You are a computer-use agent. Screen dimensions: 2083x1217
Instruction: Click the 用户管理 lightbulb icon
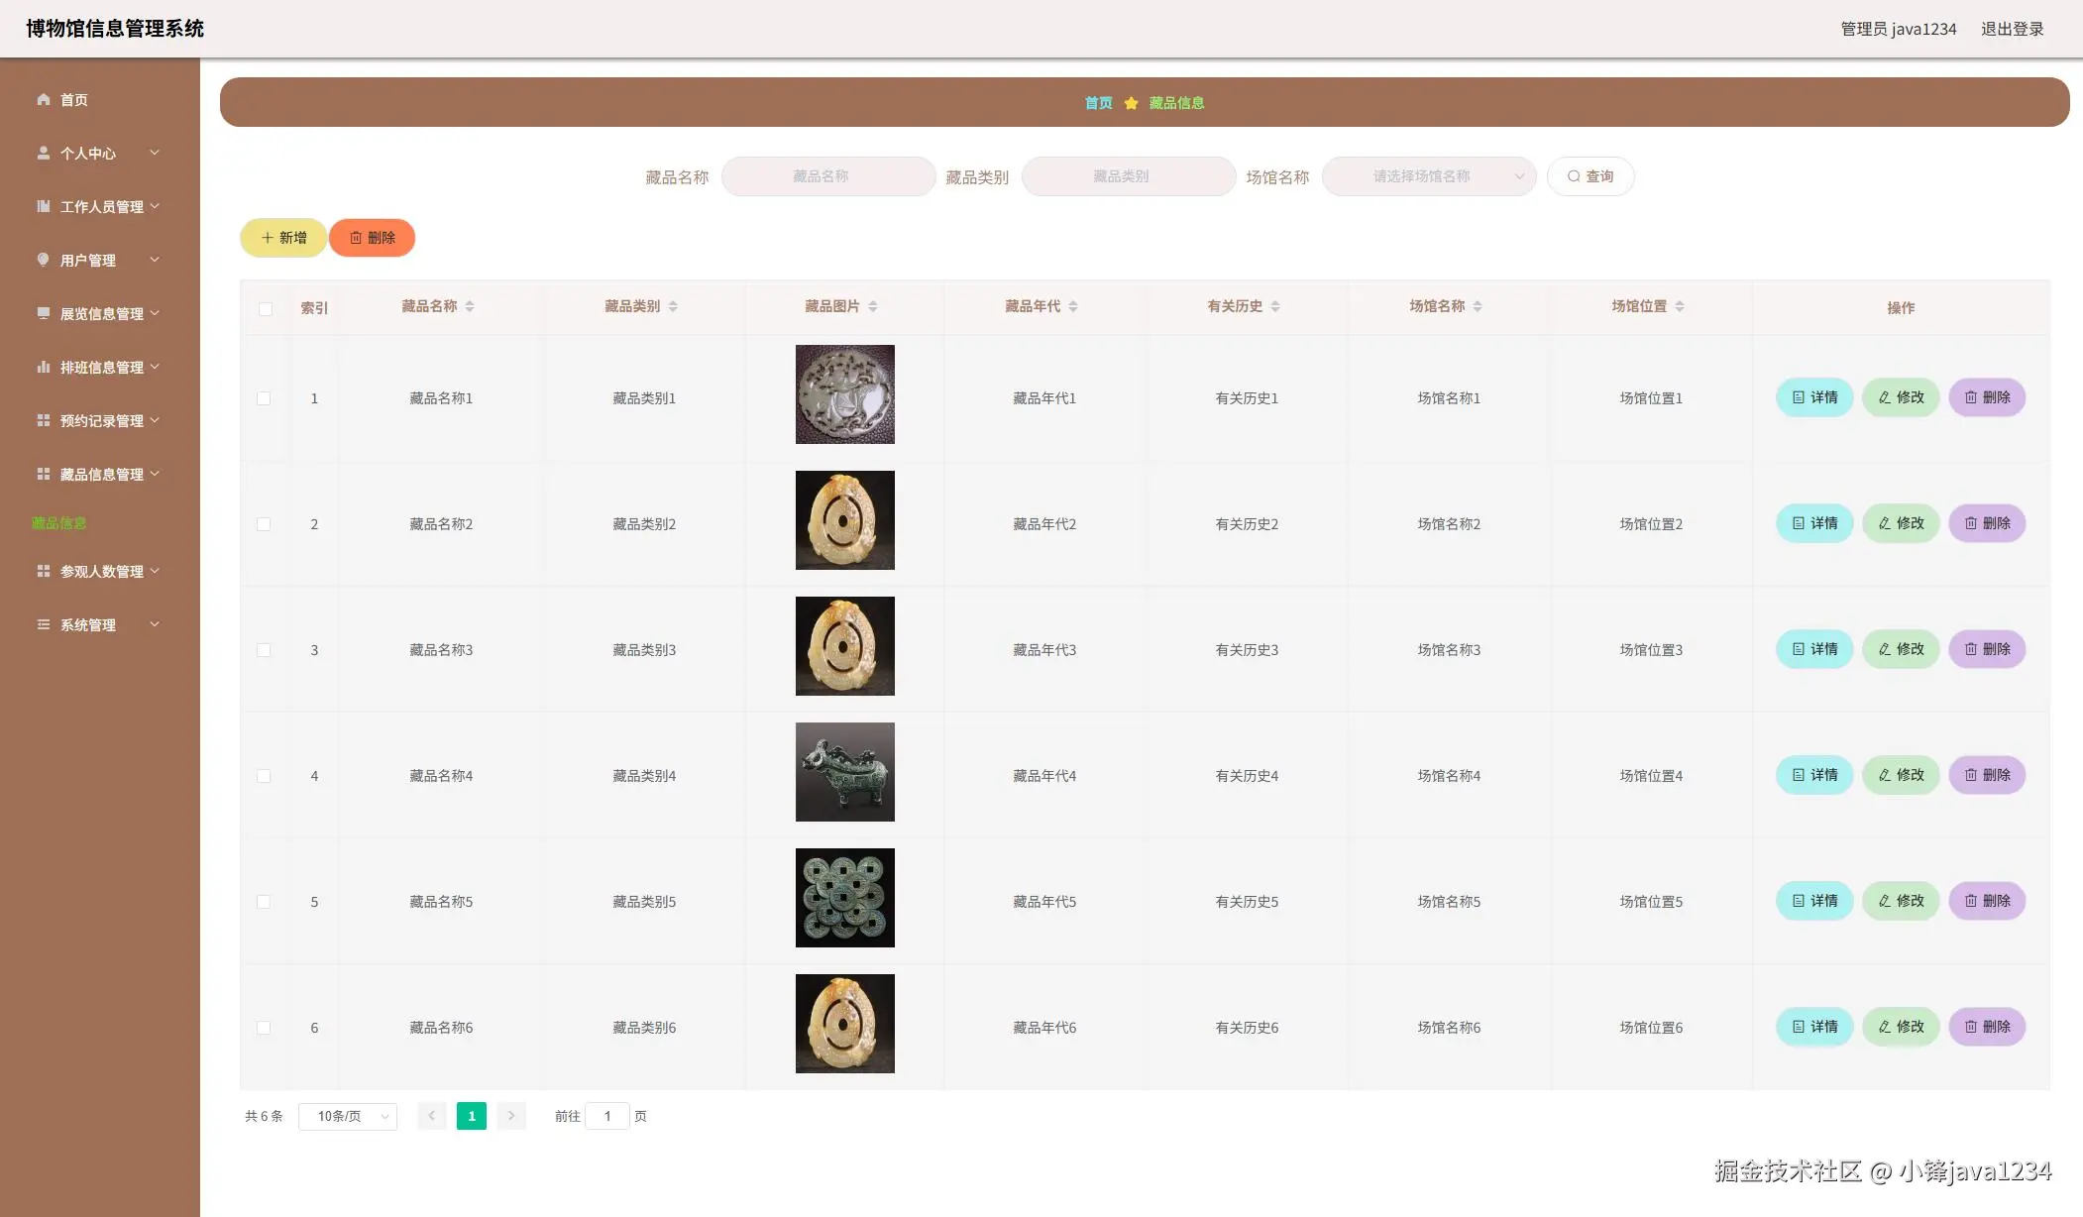(x=44, y=260)
